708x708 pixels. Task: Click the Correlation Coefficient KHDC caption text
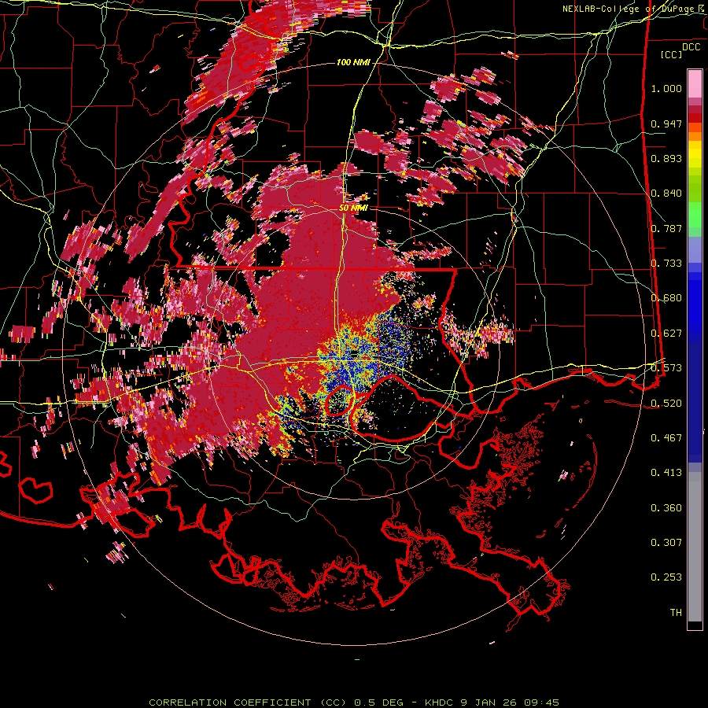pyautogui.click(x=354, y=702)
